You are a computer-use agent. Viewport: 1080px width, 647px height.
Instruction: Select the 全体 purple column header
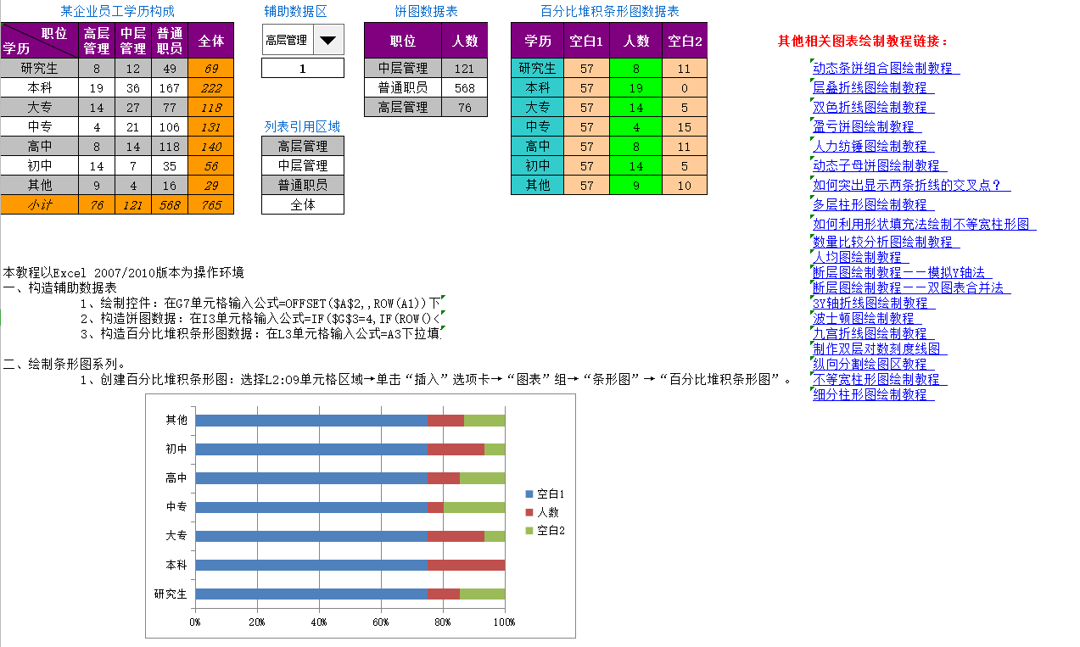point(211,40)
